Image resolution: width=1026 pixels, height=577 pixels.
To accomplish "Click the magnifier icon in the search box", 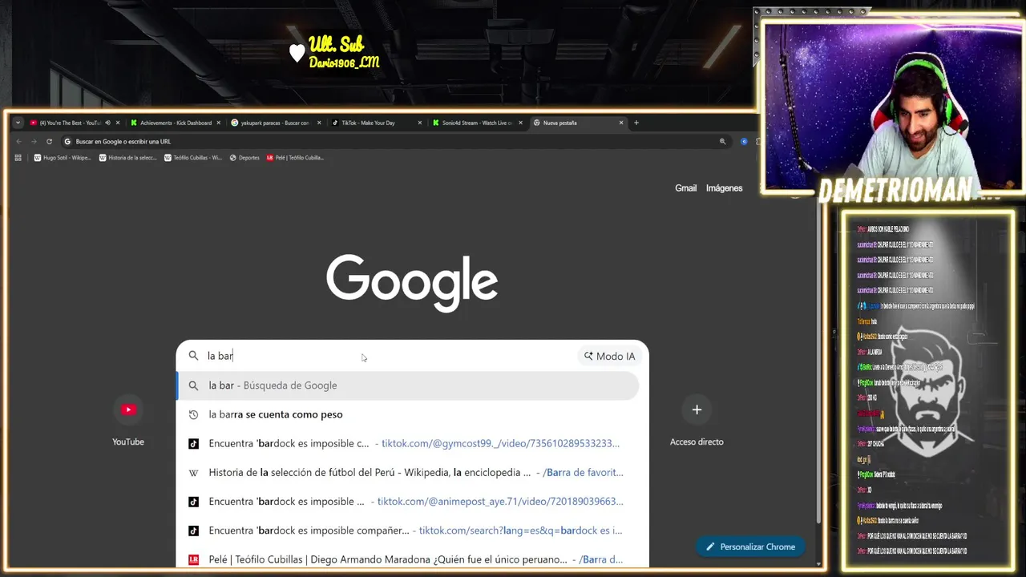I will pyautogui.click(x=193, y=356).
